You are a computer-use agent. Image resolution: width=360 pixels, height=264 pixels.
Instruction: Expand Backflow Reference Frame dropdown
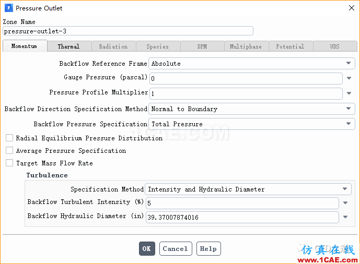pyautogui.click(x=252, y=63)
